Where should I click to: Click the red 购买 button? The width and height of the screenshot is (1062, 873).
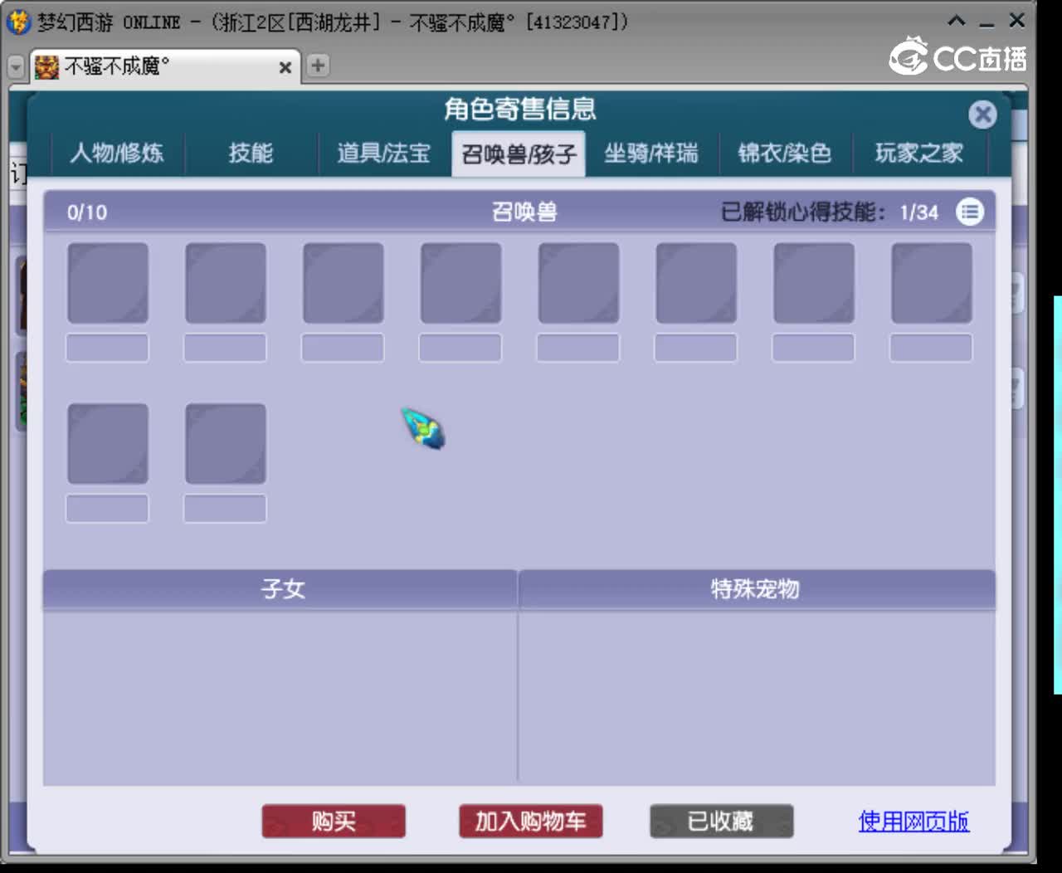point(334,822)
